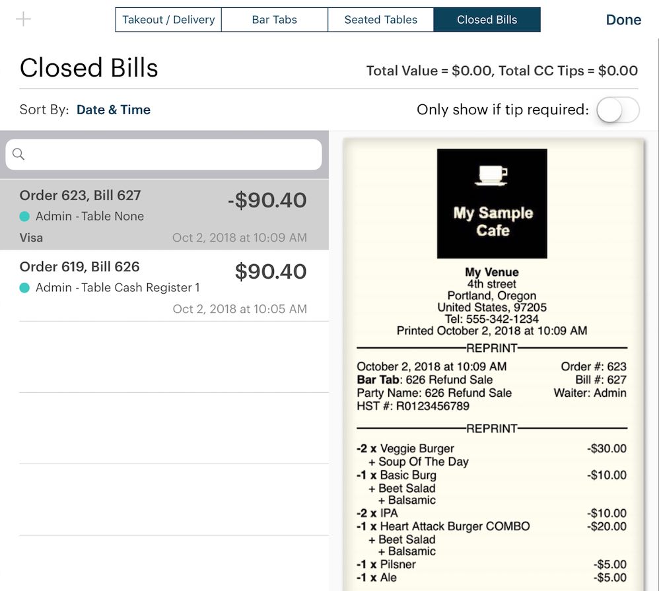The width and height of the screenshot is (659, 591).
Task: Switch to the Takeout / Delivery tab
Action: click(x=168, y=20)
